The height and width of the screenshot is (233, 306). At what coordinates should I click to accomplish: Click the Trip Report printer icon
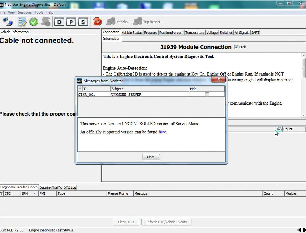(x=137, y=22)
